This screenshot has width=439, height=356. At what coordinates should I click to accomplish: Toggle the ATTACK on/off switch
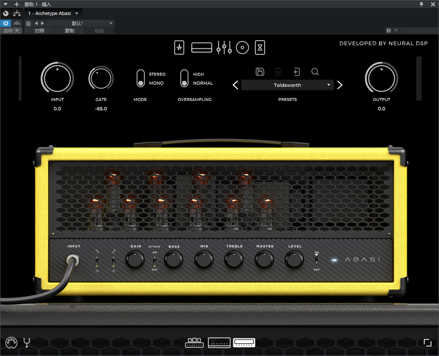coord(155,261)
